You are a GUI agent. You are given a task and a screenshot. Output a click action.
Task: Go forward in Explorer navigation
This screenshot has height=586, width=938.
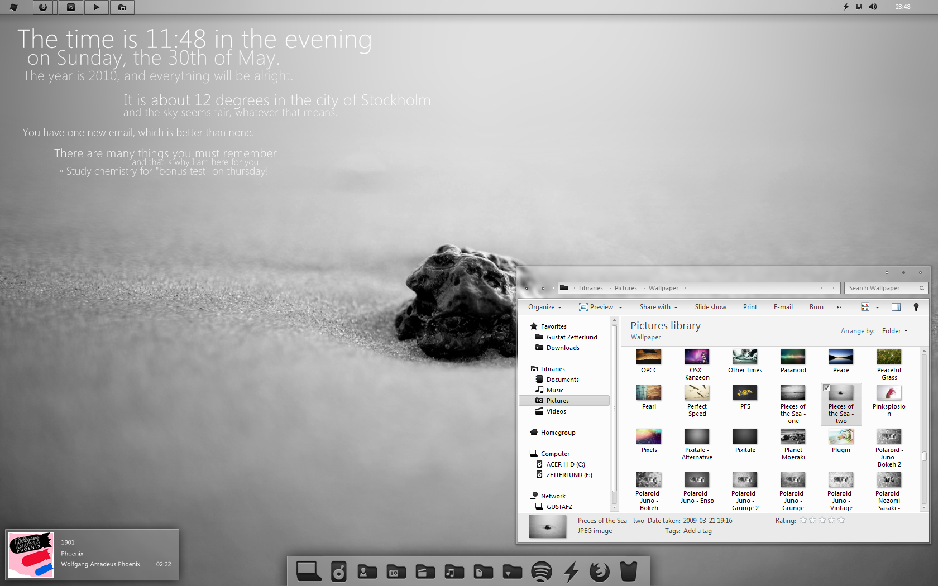pos(543,288)
